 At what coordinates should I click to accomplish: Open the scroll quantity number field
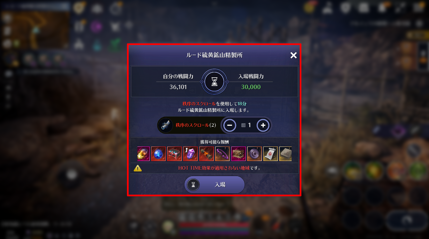coord(246,125)
